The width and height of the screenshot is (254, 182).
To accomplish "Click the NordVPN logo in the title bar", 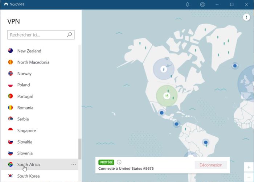I will click(x=6, y=4).
